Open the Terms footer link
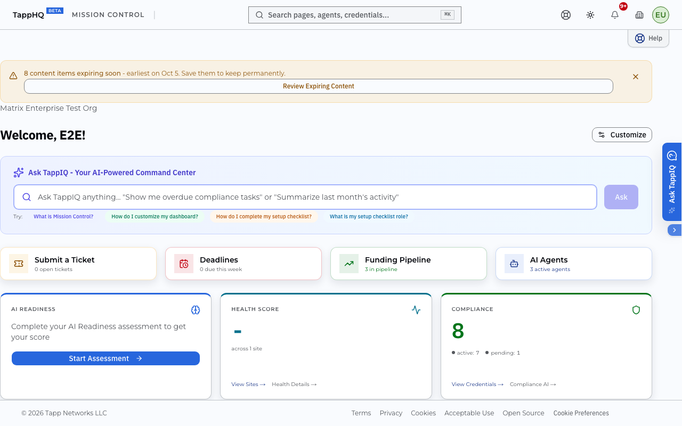 click(361, 413)
